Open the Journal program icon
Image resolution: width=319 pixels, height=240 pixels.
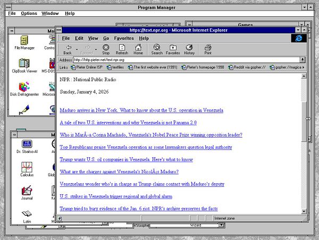click(27, 193)
